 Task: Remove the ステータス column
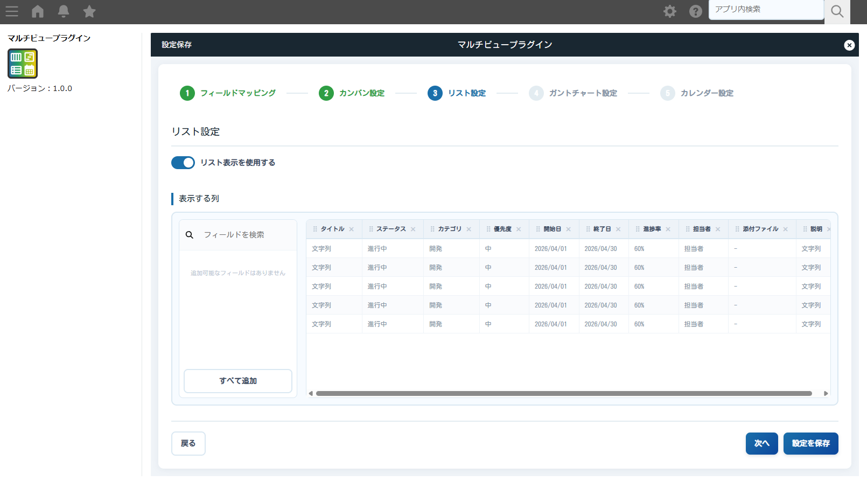[x=413, y=229]
